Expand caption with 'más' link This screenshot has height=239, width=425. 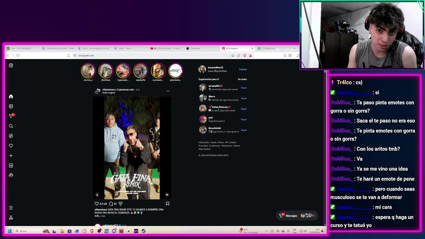[103, 216]
